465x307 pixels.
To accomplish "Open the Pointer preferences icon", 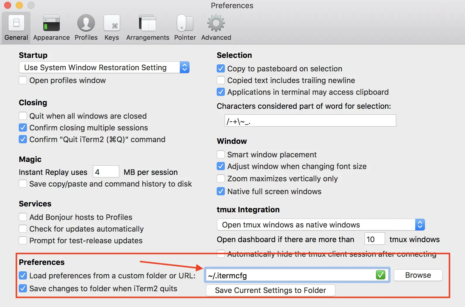I will click(185, 23).
